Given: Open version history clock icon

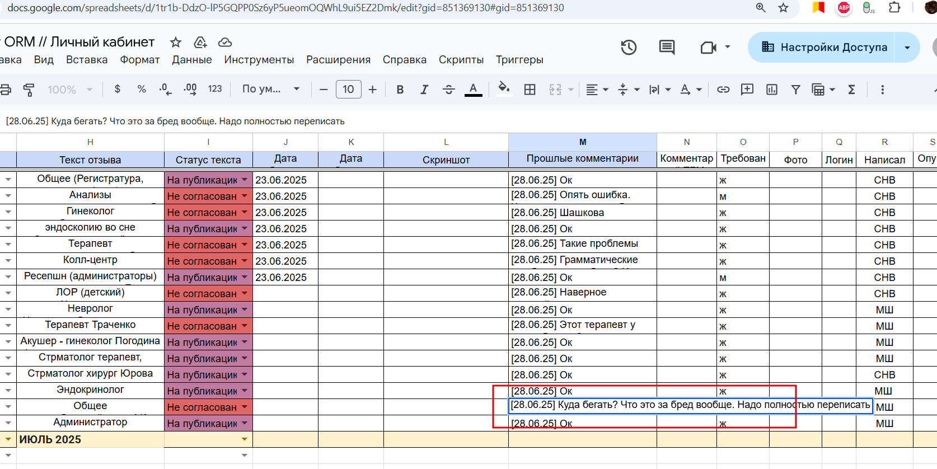Looking at the screenshot, I should (x=629, y=48).
